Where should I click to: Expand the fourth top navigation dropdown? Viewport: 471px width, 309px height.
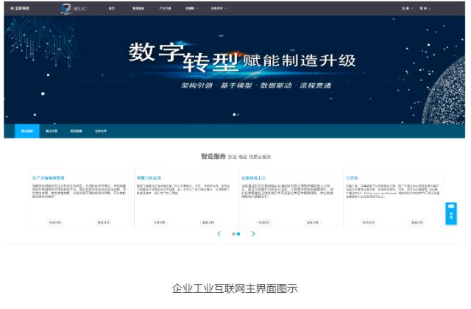191,8
